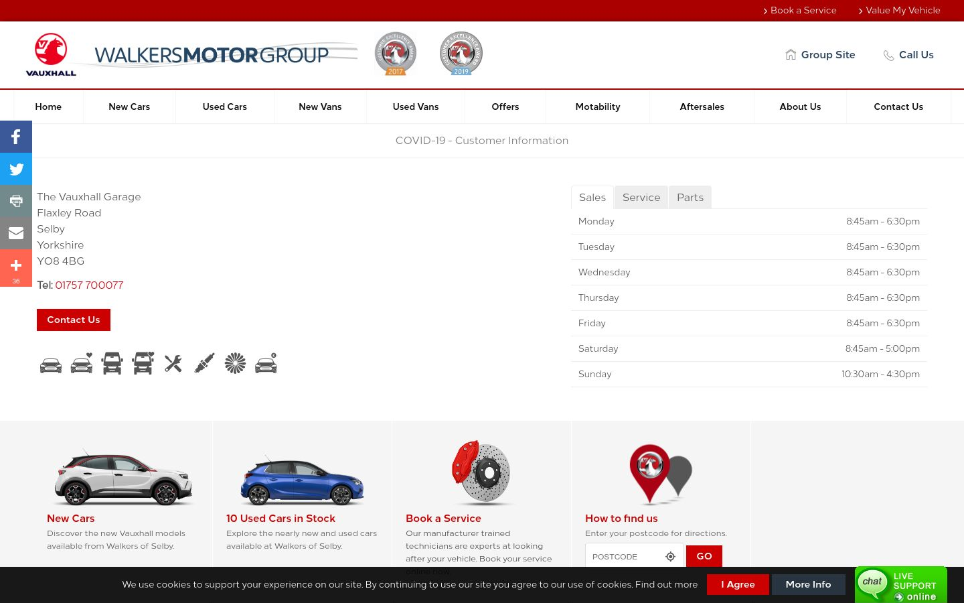Click the Vauxhall griffin logo
Image resolution: width=964 pixels, height=603 pixels.
[x=51, y=54]
